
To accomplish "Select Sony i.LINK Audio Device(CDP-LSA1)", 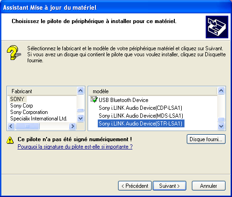I will click(x=140, y=108).
